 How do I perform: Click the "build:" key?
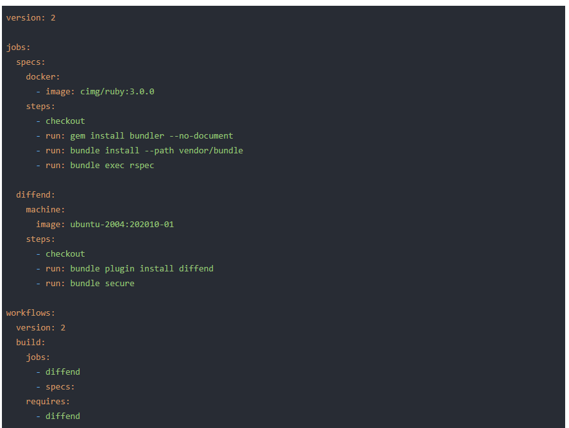pyautogui.click(x=31, y=343)
